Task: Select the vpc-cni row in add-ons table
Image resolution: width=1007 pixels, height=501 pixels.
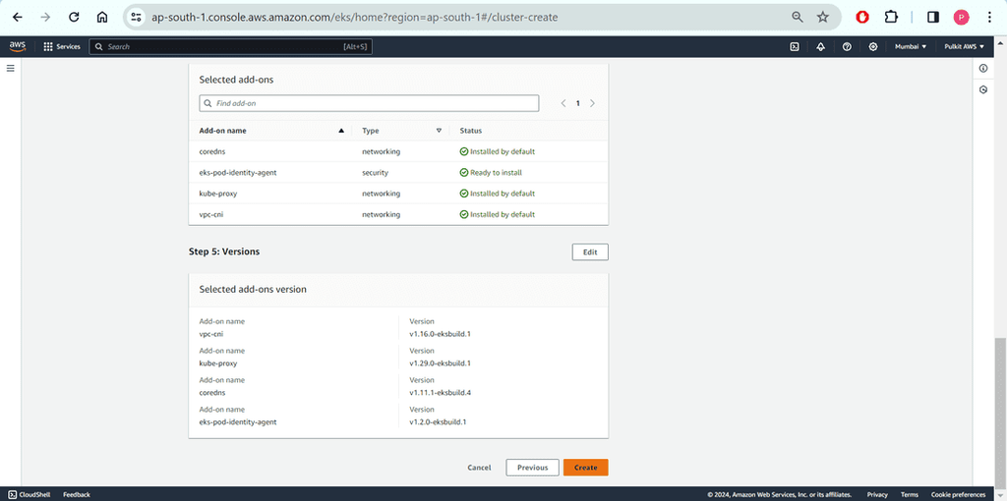Action: point(398,214)
